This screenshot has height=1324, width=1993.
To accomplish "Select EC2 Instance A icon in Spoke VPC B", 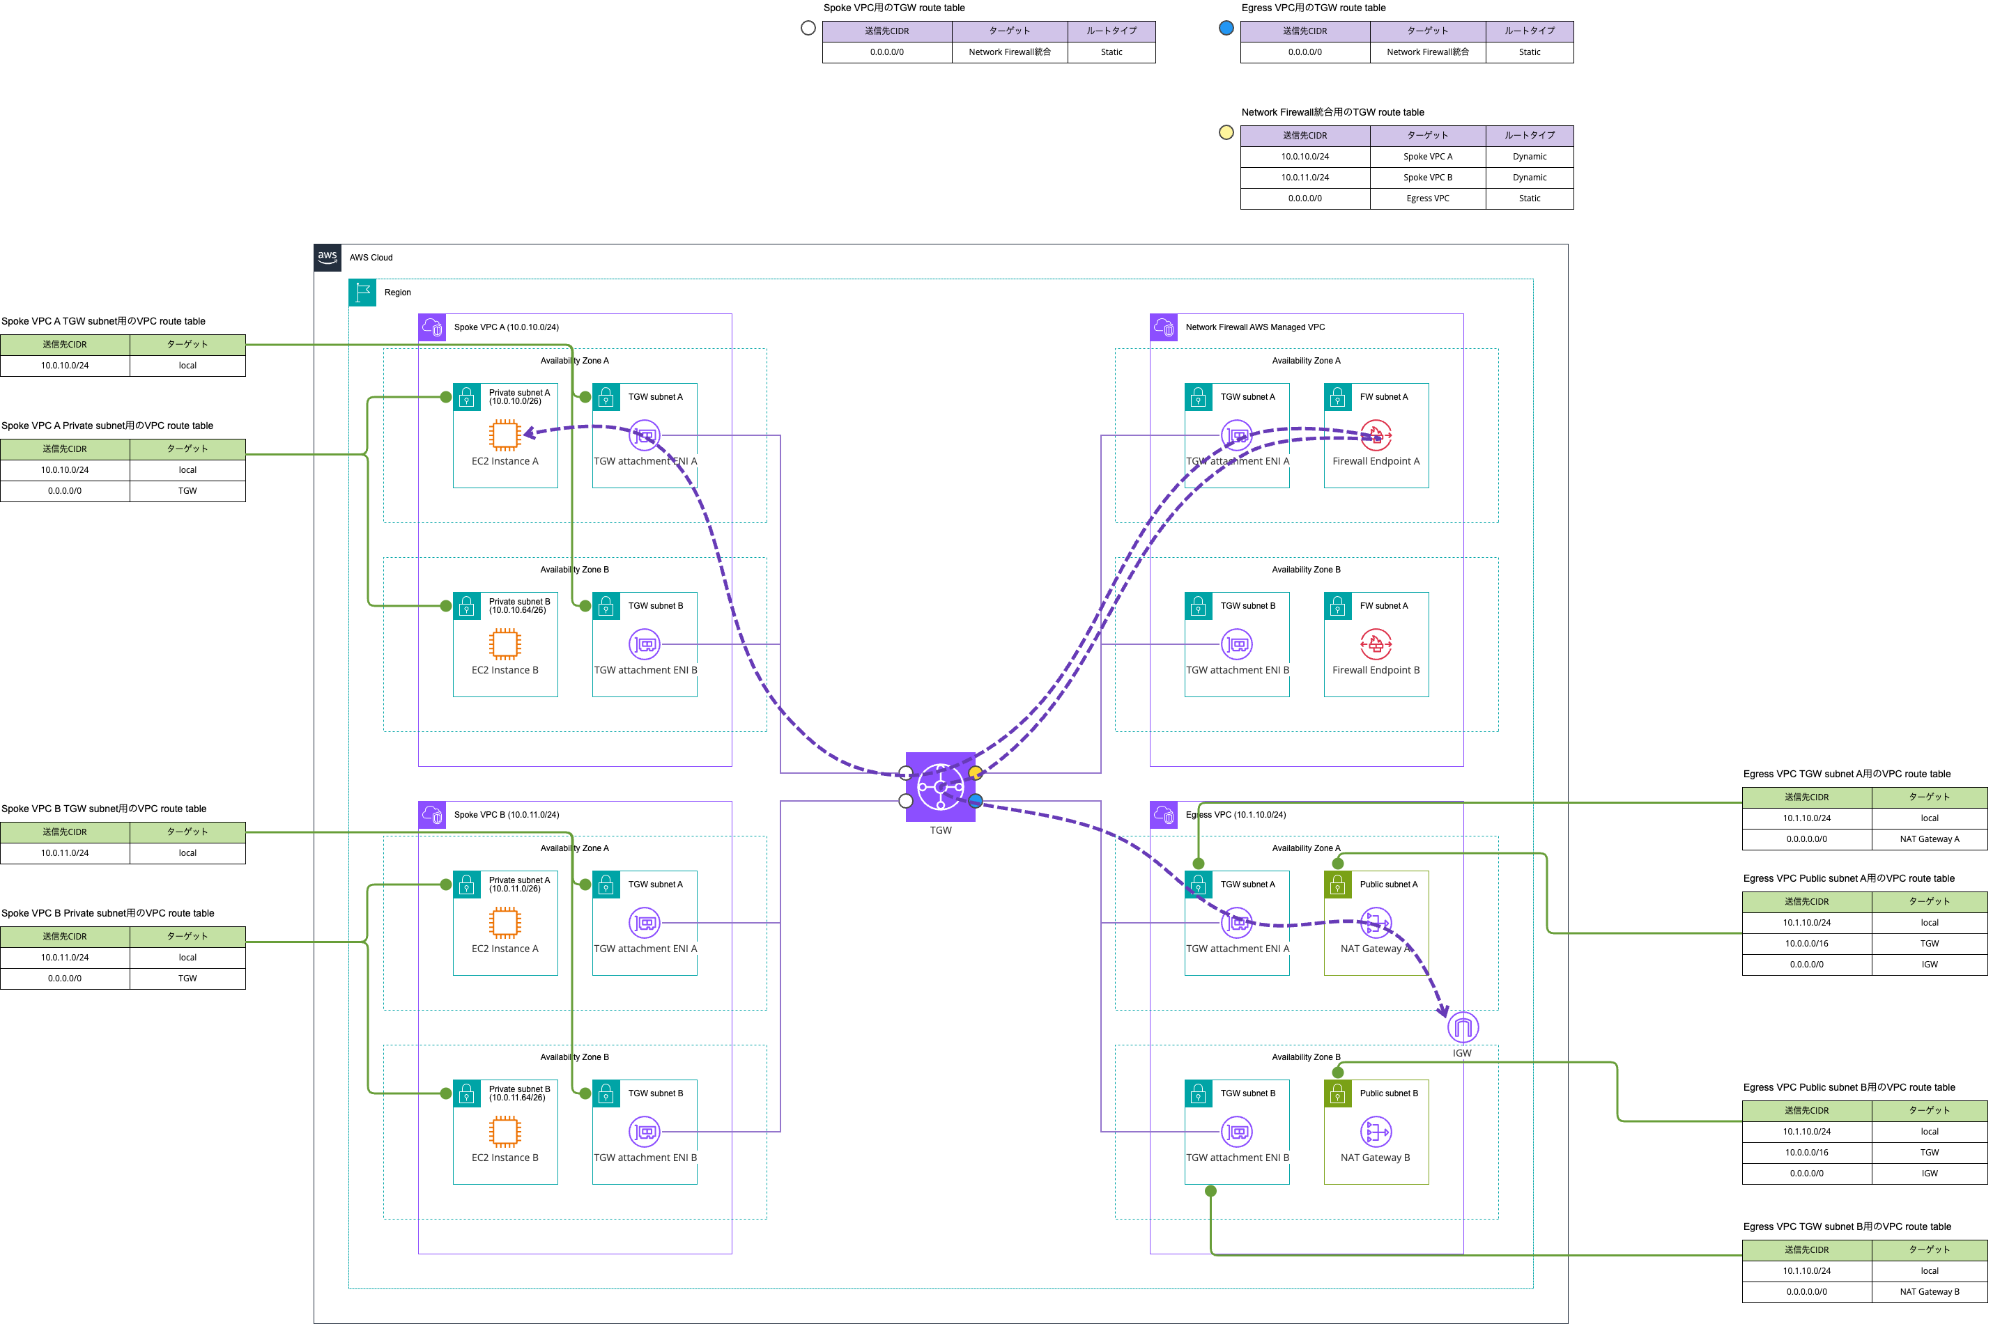I will point(505,923).
